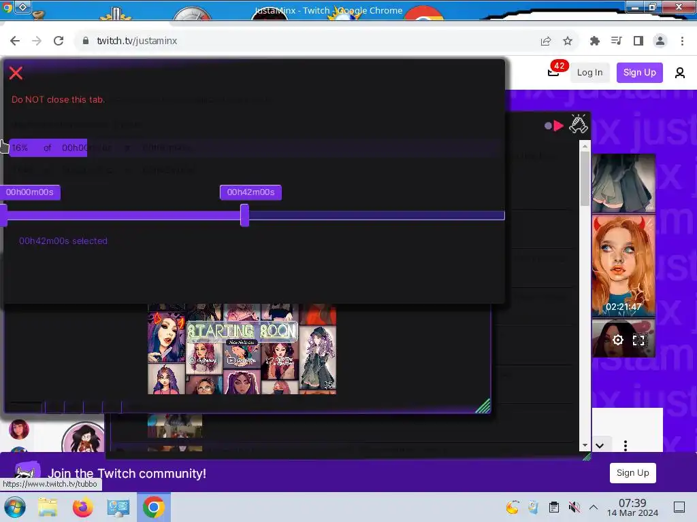Click the left range slider handle
This screenshot has height=522, width=697.
point(3,215)
